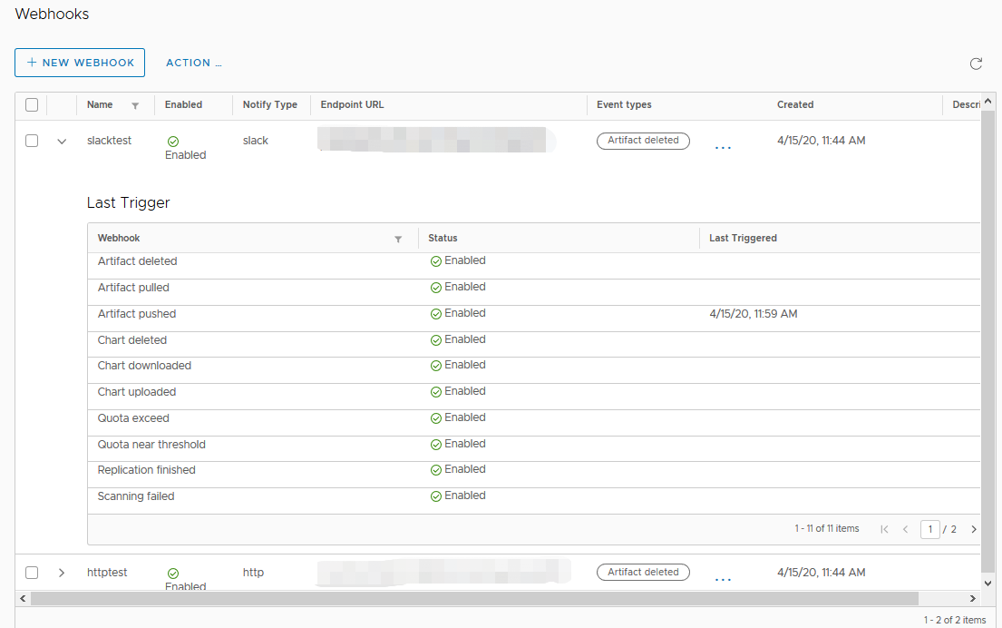Image resolution: width=1002 pixels, height=628 pixels.
Task: Check the httptest webhook row checkbox
Action: [x=32, y=573]
